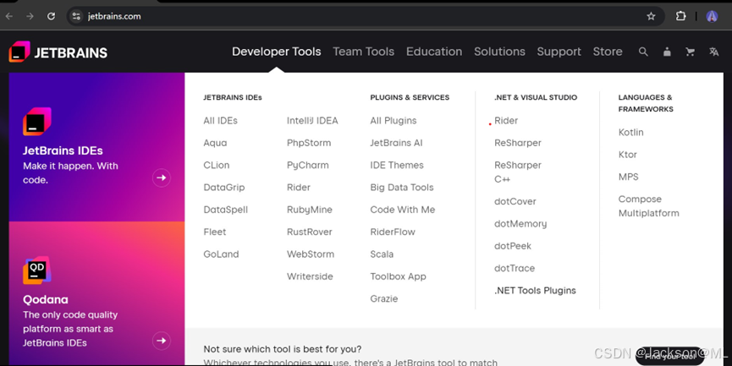The height and width of the screenshot is (366, 732).
Task: Click the arrow on Qodana card
Action: 162,341
